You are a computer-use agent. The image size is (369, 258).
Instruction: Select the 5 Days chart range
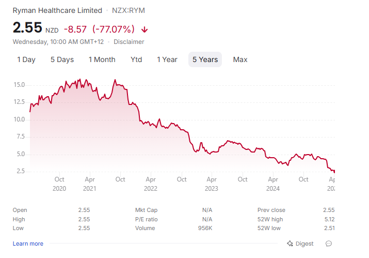coord(62,59)
